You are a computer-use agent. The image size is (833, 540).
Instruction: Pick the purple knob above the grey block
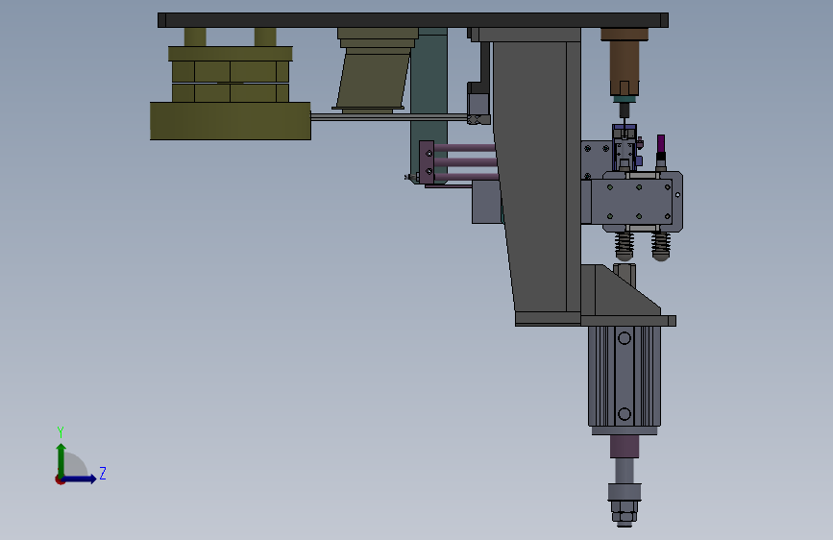(661, 143)
